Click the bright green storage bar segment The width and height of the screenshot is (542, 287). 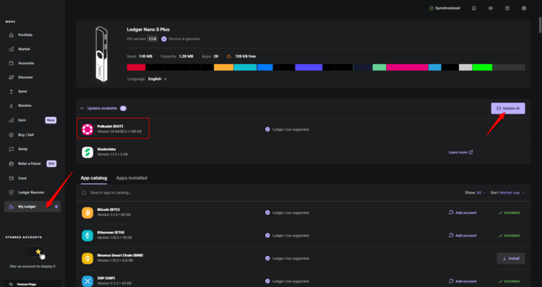click(x=482, y=67)
